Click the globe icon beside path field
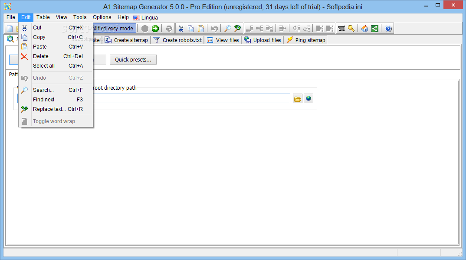Viewport: 466px width, 260px height. point(308,98)
